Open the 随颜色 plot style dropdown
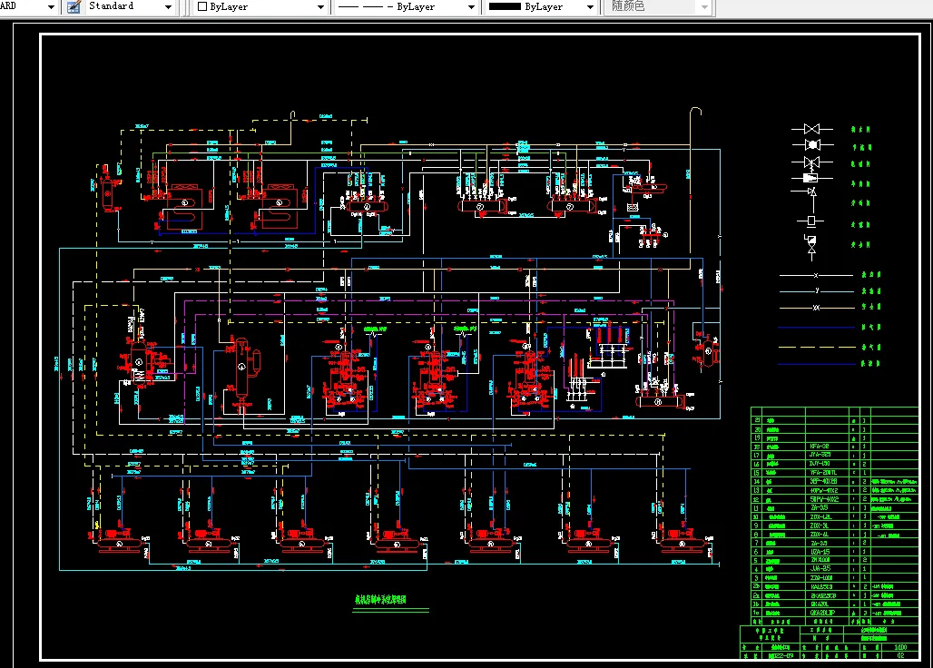This screenshot has width=933, height=668. 659,7
